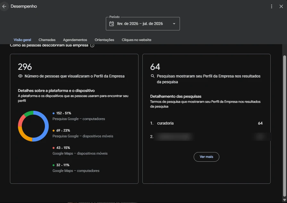The width and height of the screenshot is (287, 203).
Task: Select 'Pesquisa Google – computadores' label
Action: point(79,119)
